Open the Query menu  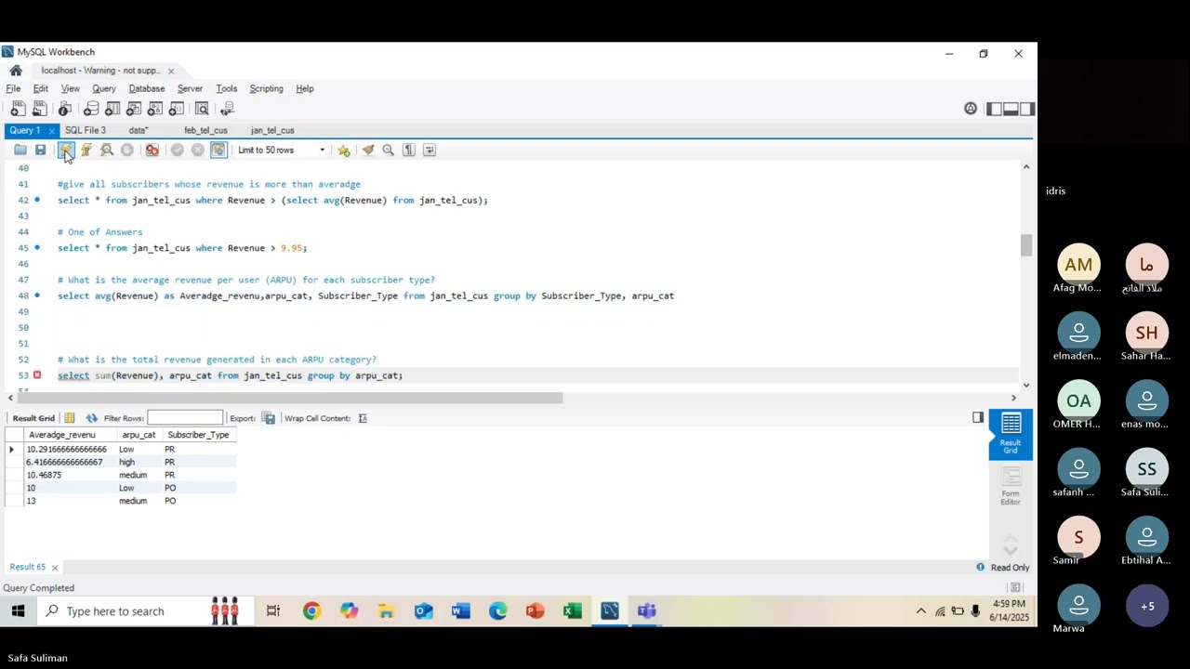104,88
